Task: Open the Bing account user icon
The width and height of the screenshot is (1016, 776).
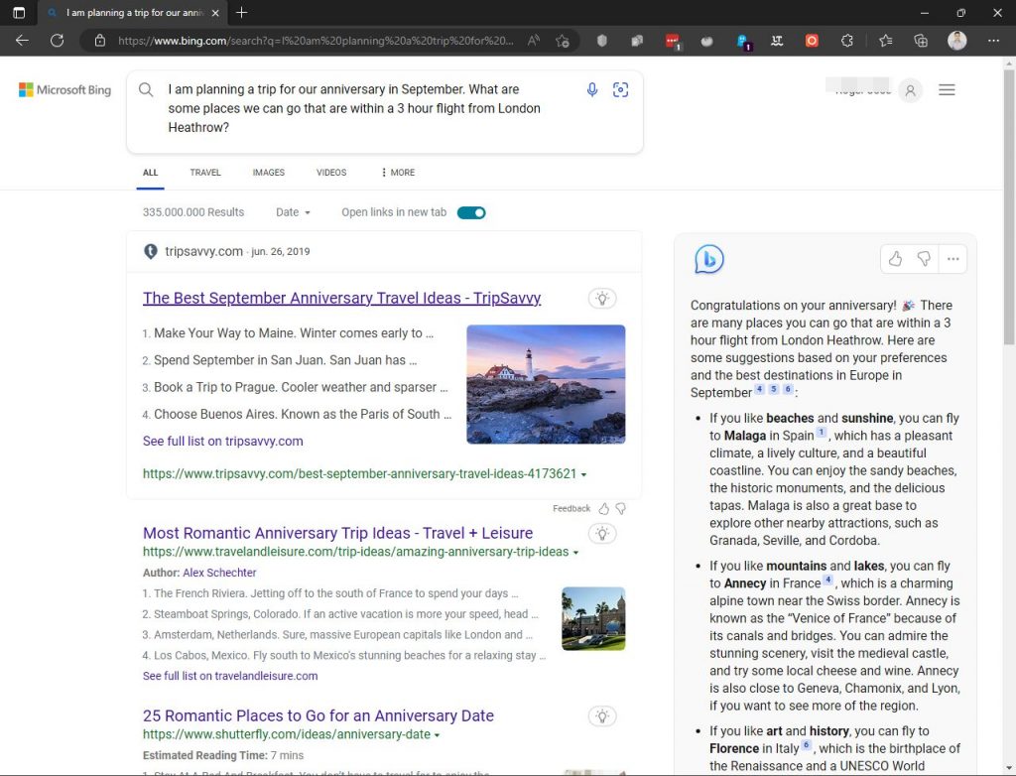Action: (911, 90)
